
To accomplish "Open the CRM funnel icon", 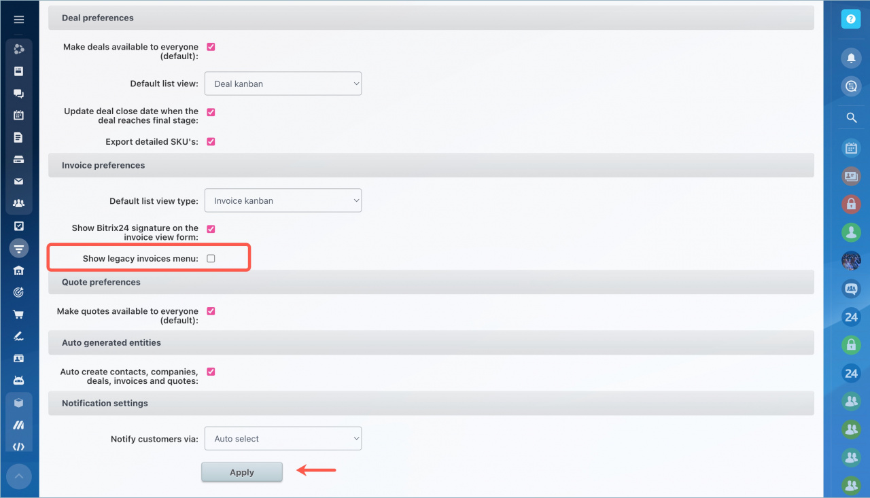I will [x=19, y=248].
